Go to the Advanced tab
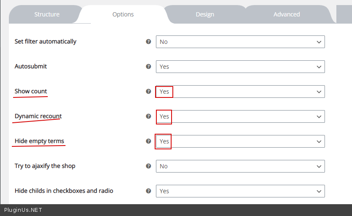The height and width of the screenshot is (216, 352). (x=287, y=14)
